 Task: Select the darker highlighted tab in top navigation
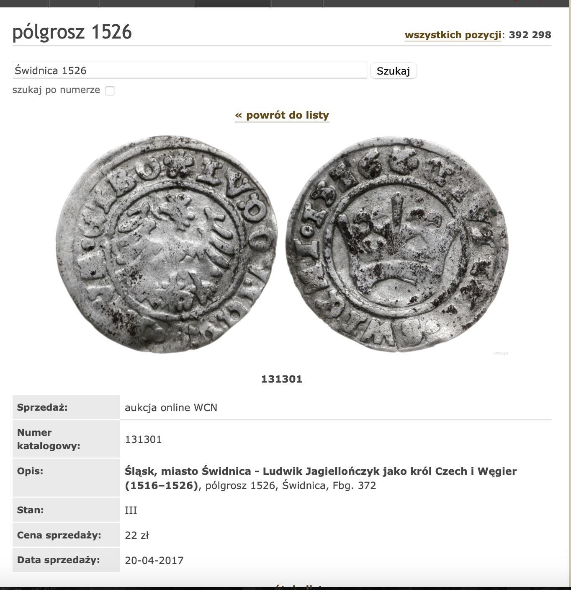233,3
